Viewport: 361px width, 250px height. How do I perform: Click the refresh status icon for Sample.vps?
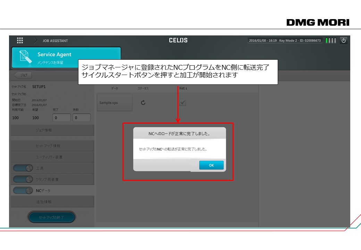pos(143,103)
